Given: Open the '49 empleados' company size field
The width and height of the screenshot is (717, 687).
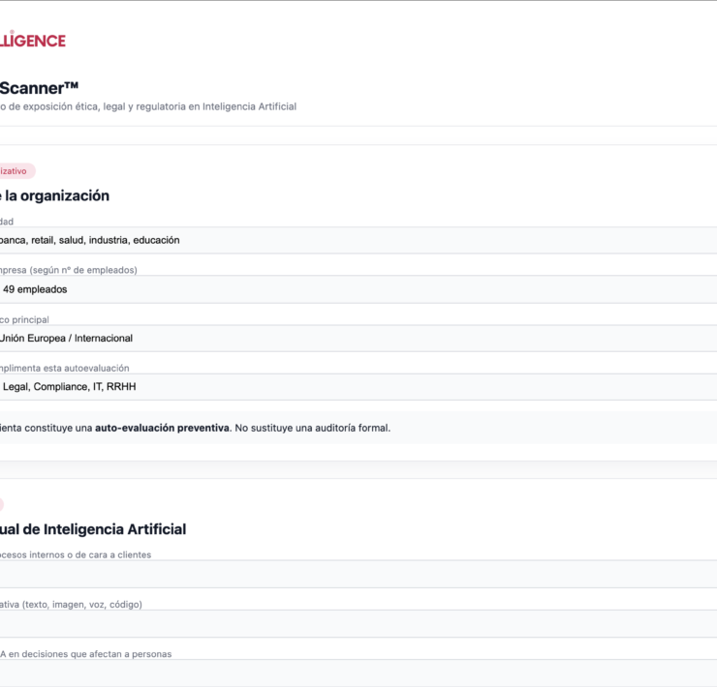Looking at the screenshot, I should click(358, 289).
